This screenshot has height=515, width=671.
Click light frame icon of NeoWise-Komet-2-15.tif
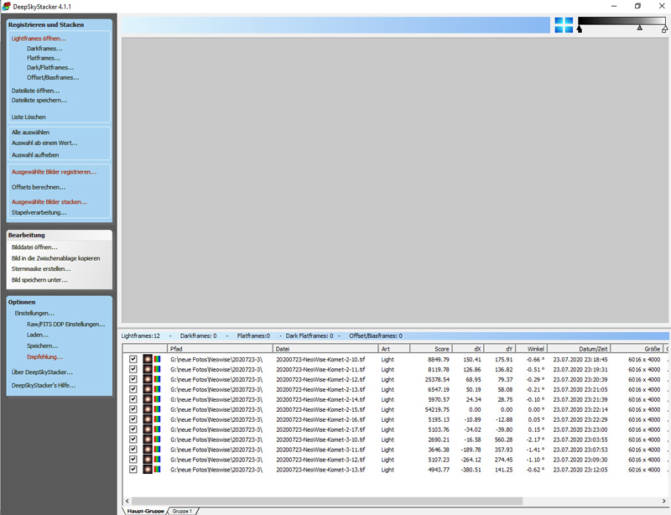(x=147, y=409)
